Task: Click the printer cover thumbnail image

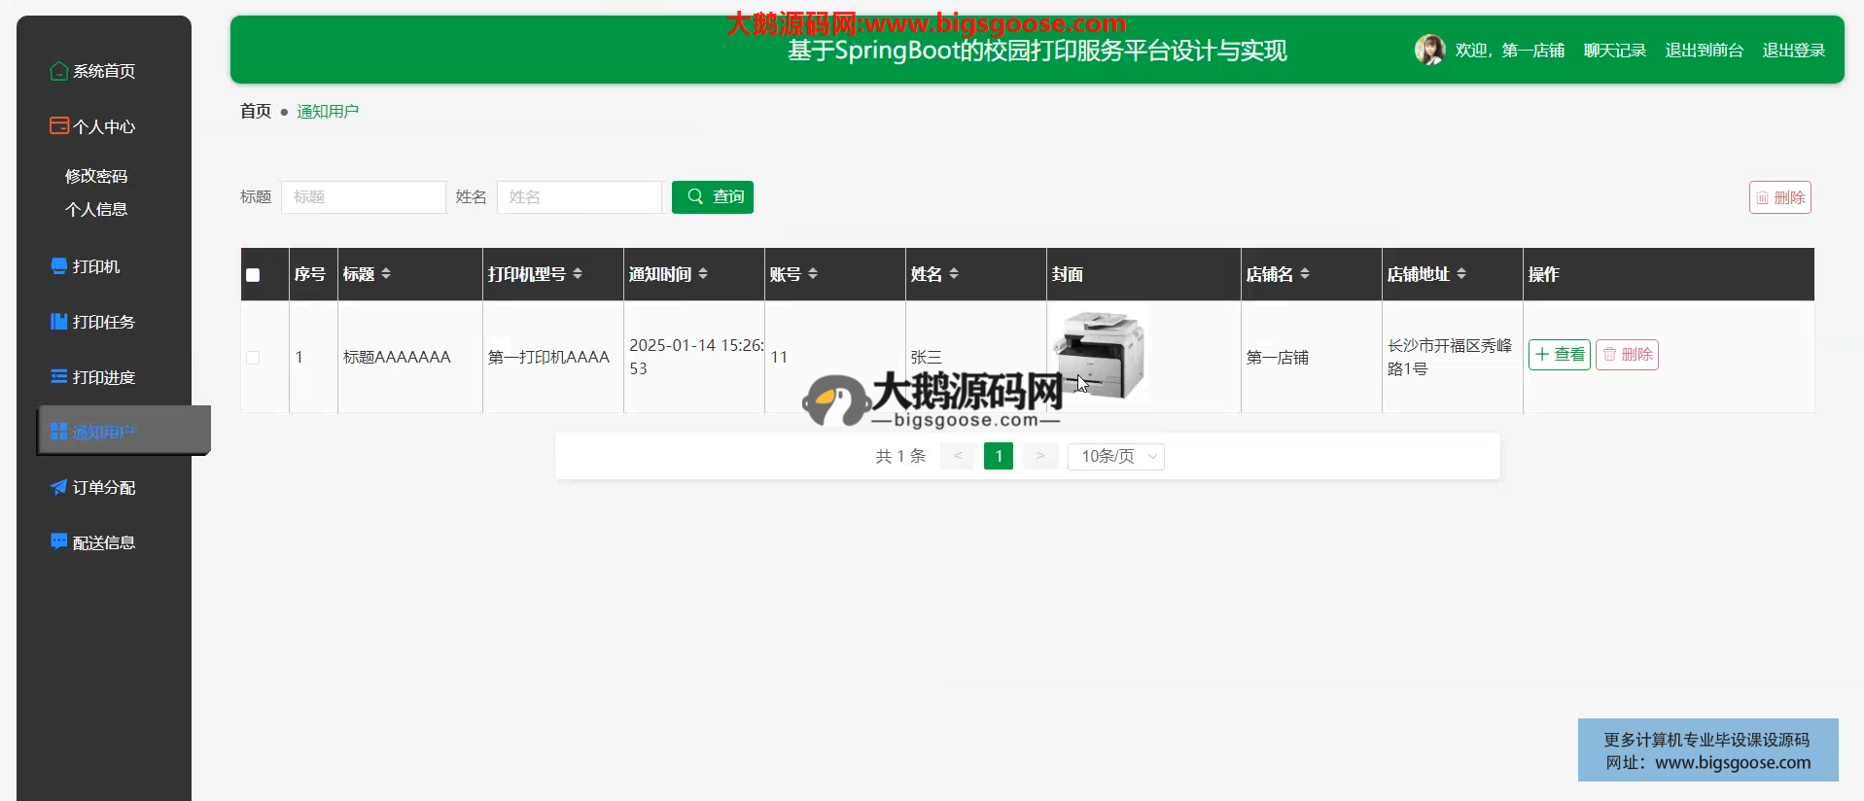Action: click(x=1099, y=355)
